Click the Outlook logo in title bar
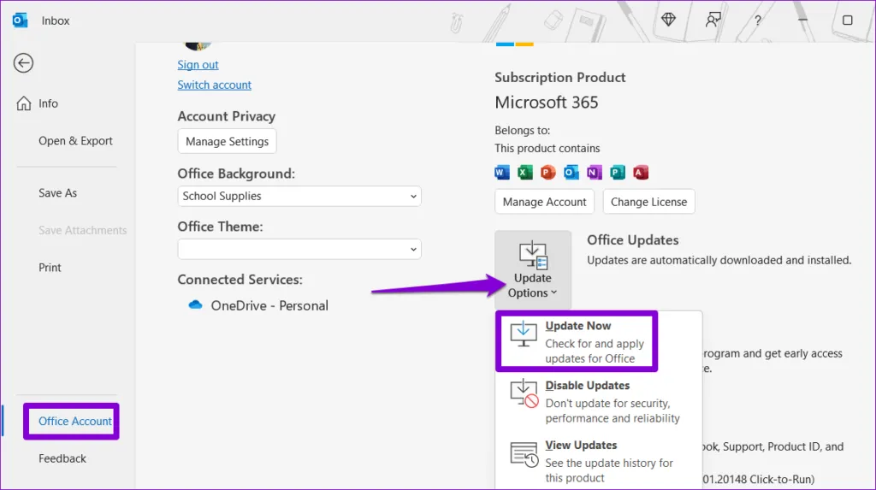The width and height of the screenshot is (876, 490). [20, 20]
